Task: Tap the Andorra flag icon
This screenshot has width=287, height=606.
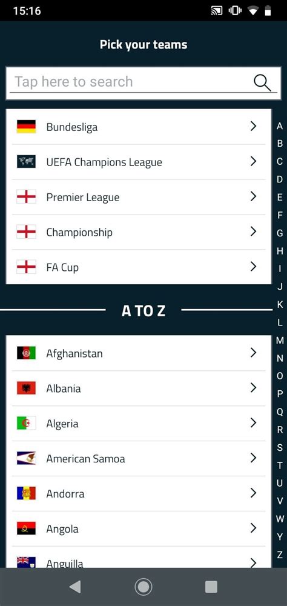Action: pos(26,493)
